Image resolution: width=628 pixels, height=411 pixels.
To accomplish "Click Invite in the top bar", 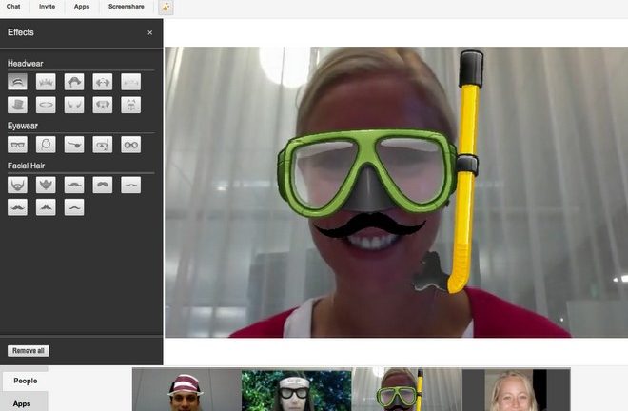I will click(x=48, y=8).
